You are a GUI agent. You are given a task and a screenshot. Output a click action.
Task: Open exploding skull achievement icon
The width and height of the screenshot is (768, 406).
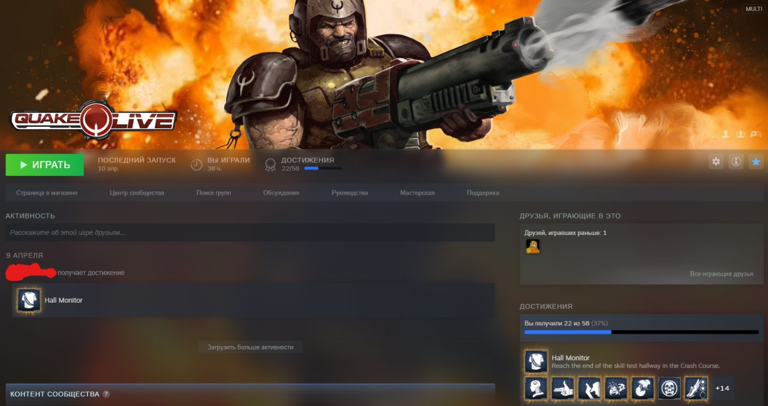pyautogui.click(x=616, y=388)
